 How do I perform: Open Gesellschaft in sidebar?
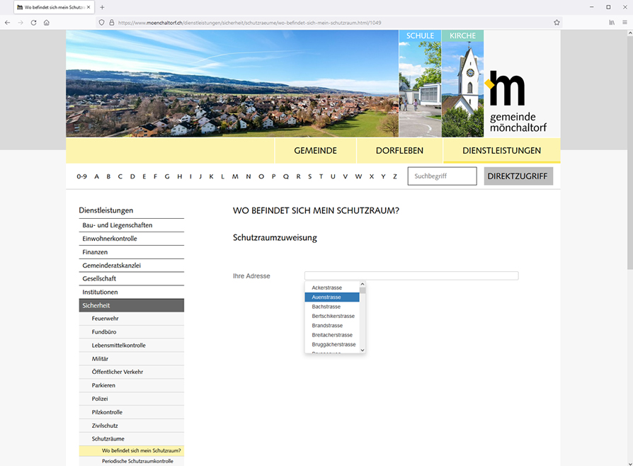click(x=132, y=278)
